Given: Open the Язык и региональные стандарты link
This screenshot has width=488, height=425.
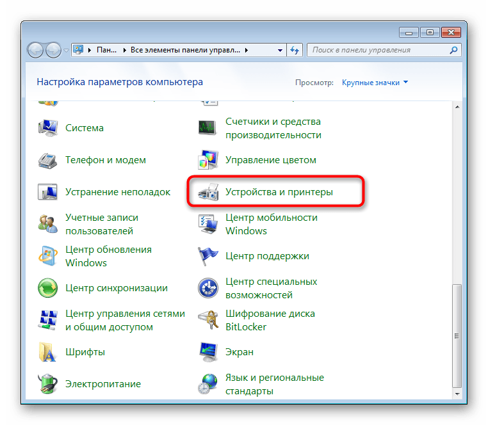Looking at the screenshot, I should pyautogui.click(x=275, y=384).
